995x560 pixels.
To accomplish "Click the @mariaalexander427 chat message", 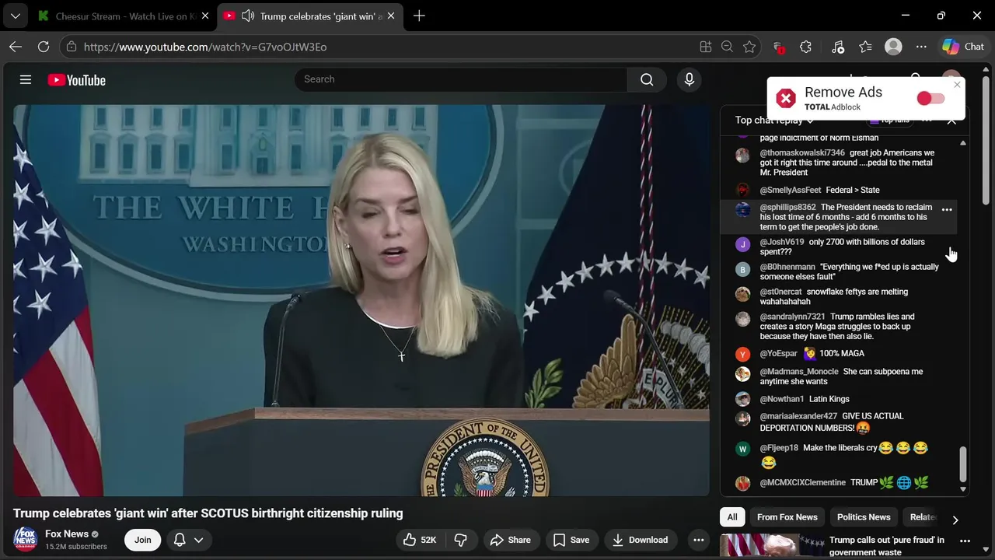I will tap(838, 422).
